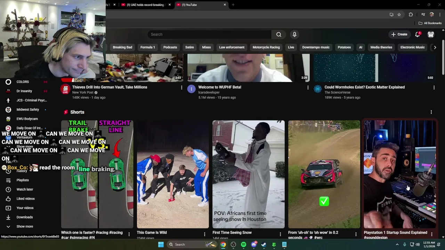Open the Watch later sidebar item
The height and width of the screenshot is (250, 445).
click(25, 190)
